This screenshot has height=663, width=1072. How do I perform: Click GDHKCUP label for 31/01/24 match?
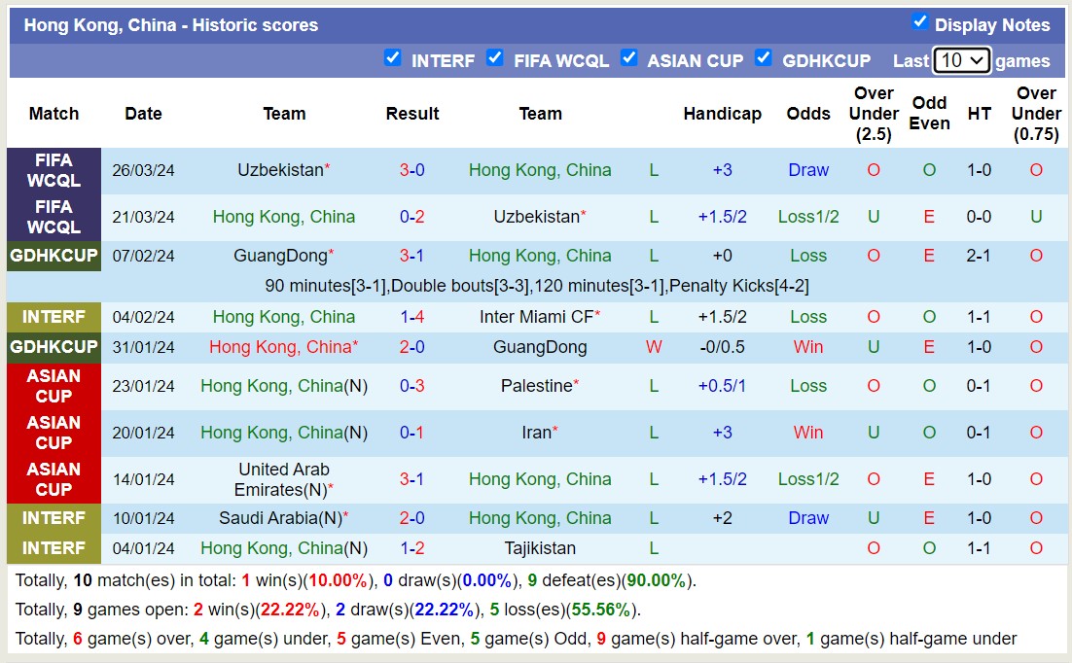54,347
